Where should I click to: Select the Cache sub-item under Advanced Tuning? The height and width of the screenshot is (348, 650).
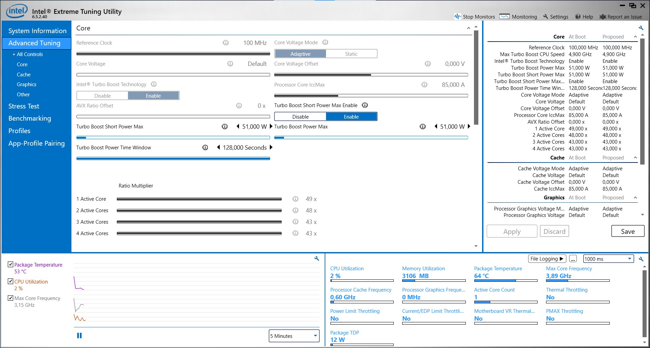tap(24, 74)
